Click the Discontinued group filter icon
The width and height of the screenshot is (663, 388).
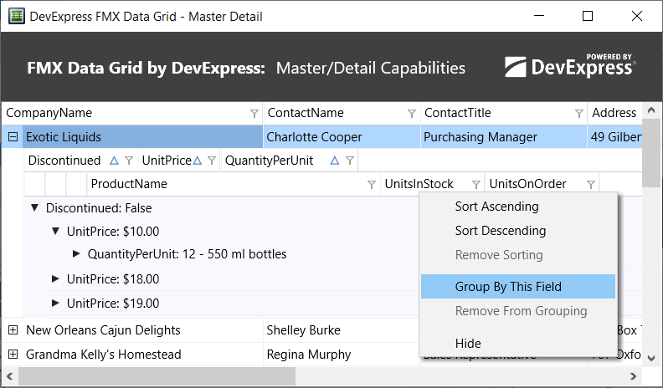(129, 161)
